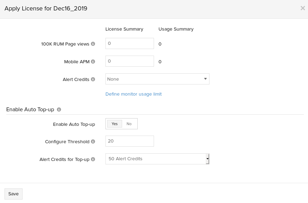Image resolution: width=308 pixels, height=203 pixels.
Task: Open the Alert Credits dropdown showing None
Action: (x=157, y=79)
